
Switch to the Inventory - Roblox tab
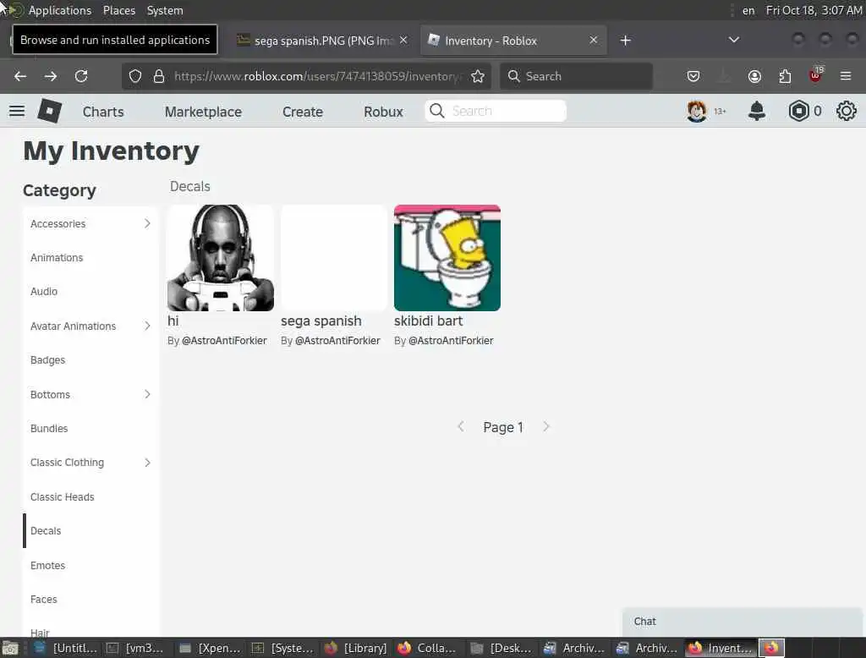[513, 41]
